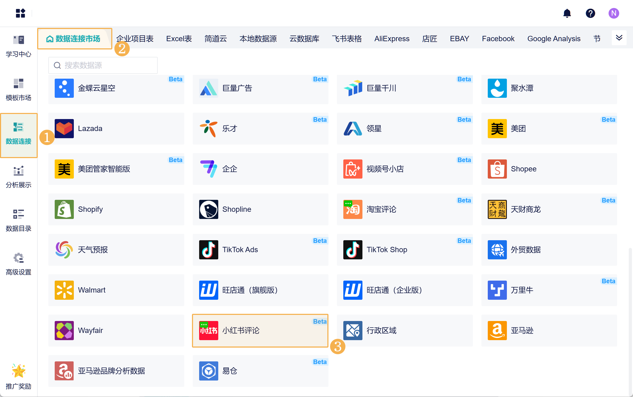The image size is (633, 397).
Task: Open the TikTok Shop connector
Action: (x=404, y=250)
